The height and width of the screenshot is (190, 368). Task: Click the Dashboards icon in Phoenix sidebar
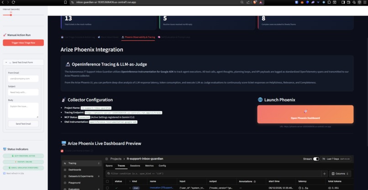(x=65, y=169)
